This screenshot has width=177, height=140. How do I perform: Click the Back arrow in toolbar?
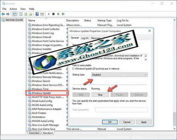(3, 14)
